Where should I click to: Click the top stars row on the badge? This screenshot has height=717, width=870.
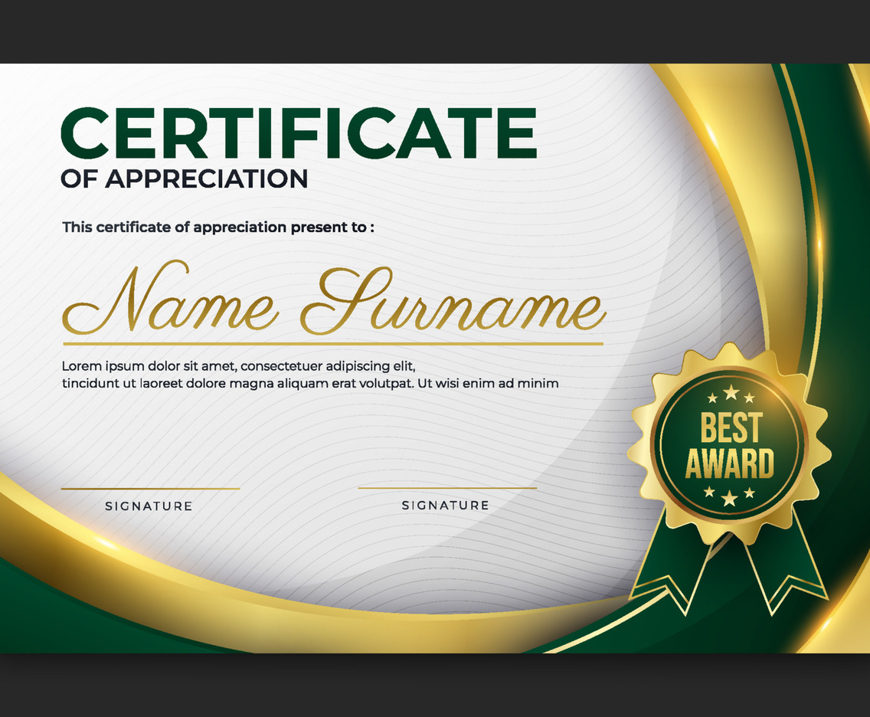731,395
